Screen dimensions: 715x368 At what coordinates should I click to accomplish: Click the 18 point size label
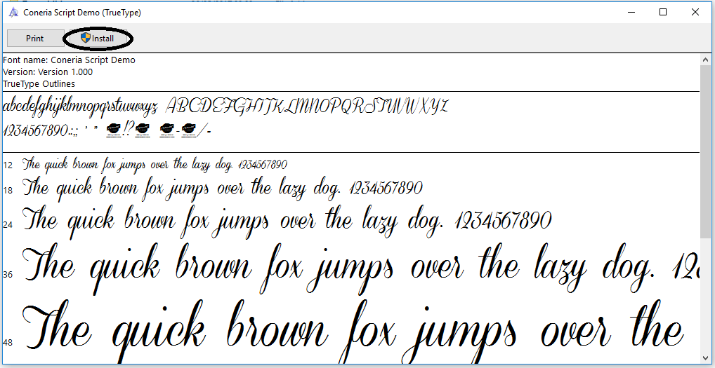pos(8,190)
